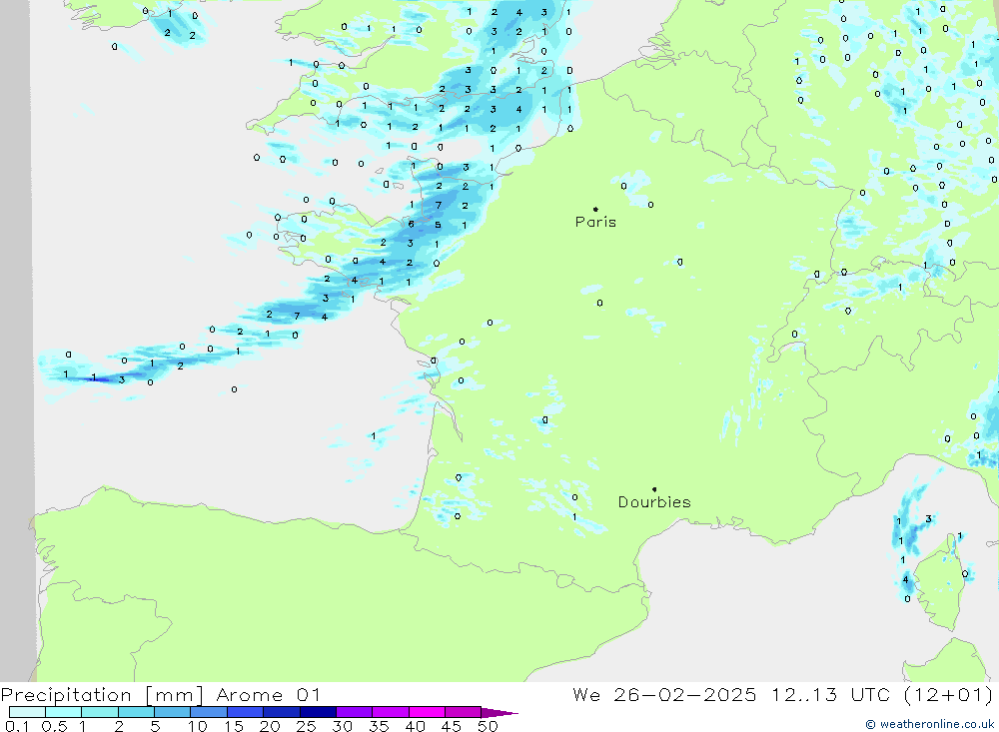This screenshot has height=732, width=999.
Task: Click the legend scale label "40"
Action: 416,726
